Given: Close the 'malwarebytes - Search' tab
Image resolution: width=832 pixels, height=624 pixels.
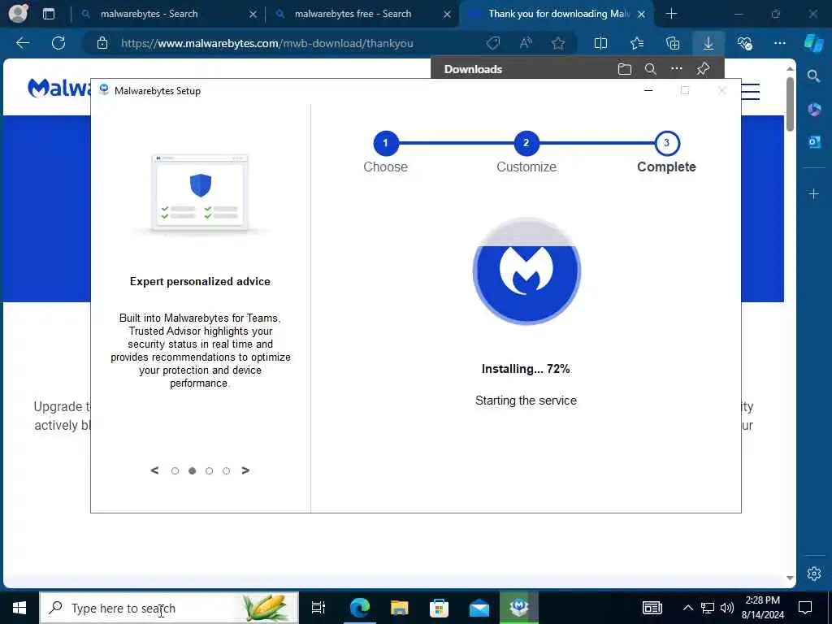Looking at the screenshot, I should click(253, 15).
